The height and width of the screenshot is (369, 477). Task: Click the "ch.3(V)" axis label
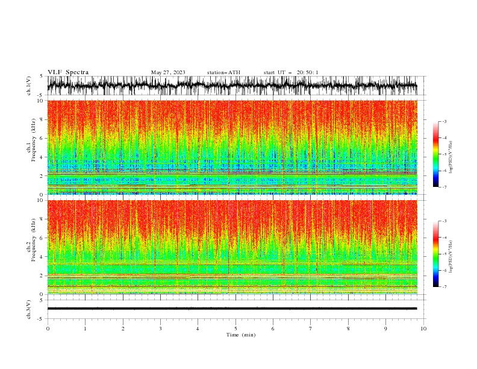click(29, 309)
